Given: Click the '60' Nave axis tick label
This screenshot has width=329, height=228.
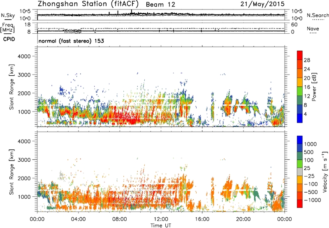Looking at the screenshot, I should [x=294, y=25].
